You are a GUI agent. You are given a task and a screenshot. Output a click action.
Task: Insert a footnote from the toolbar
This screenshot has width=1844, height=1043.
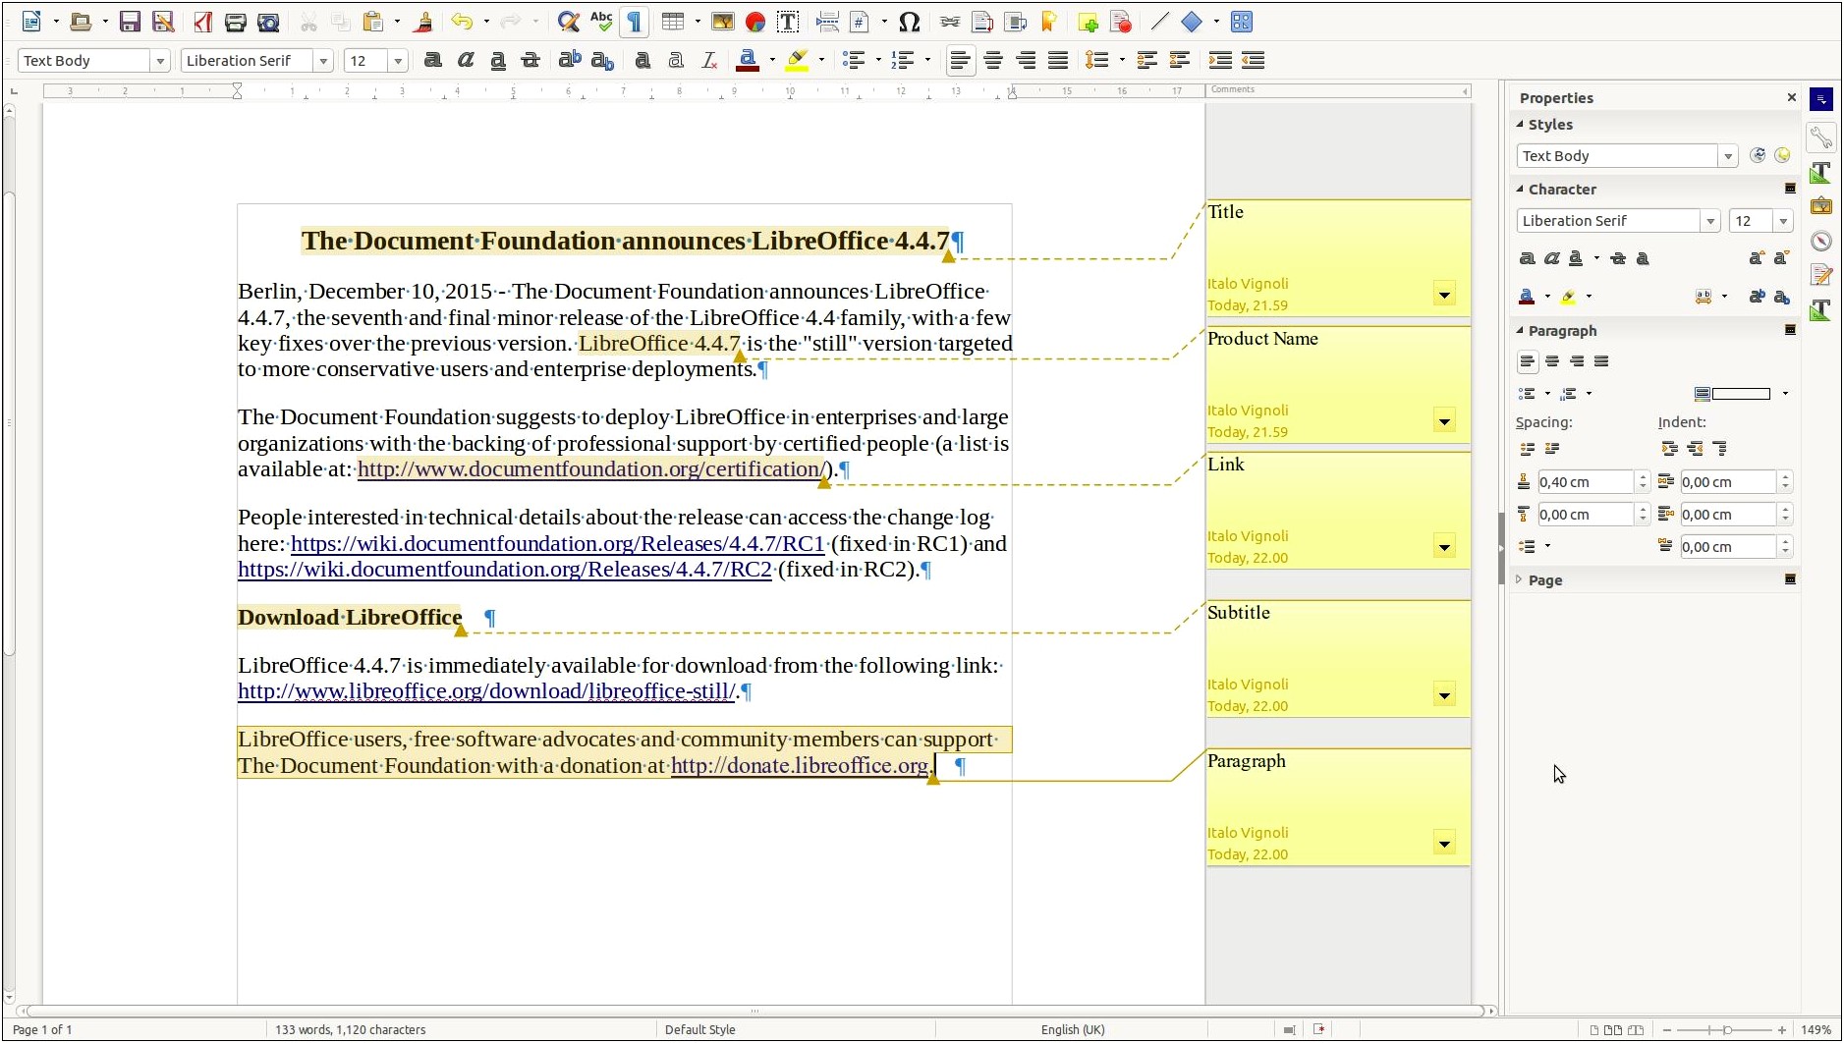(981, 22)
